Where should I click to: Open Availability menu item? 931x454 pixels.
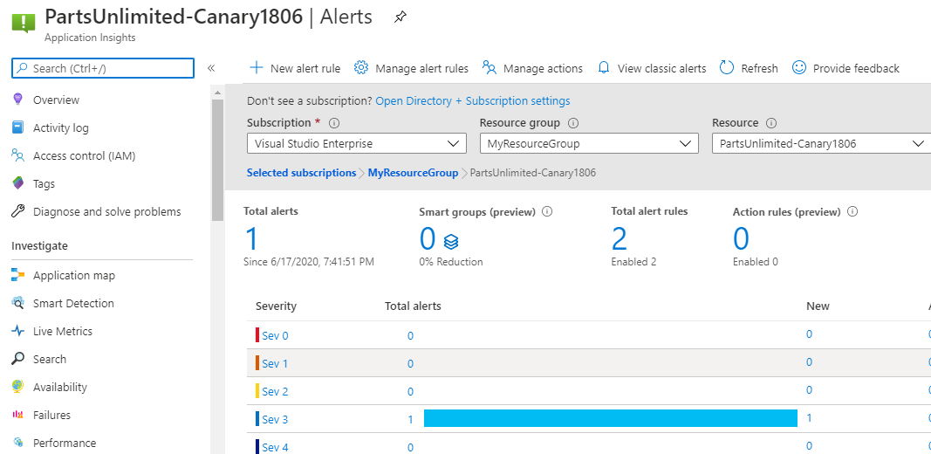coord(60,387)
